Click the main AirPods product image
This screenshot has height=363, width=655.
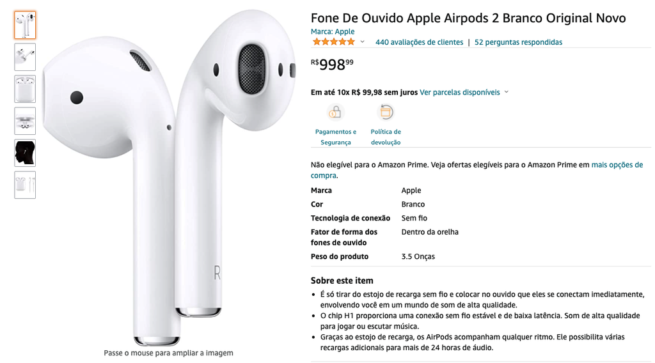pyautogui.click(x=168, y=177)
